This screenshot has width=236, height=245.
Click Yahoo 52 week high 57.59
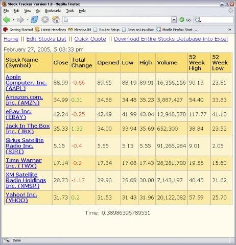pyautogui.click(x=196, y=198)
